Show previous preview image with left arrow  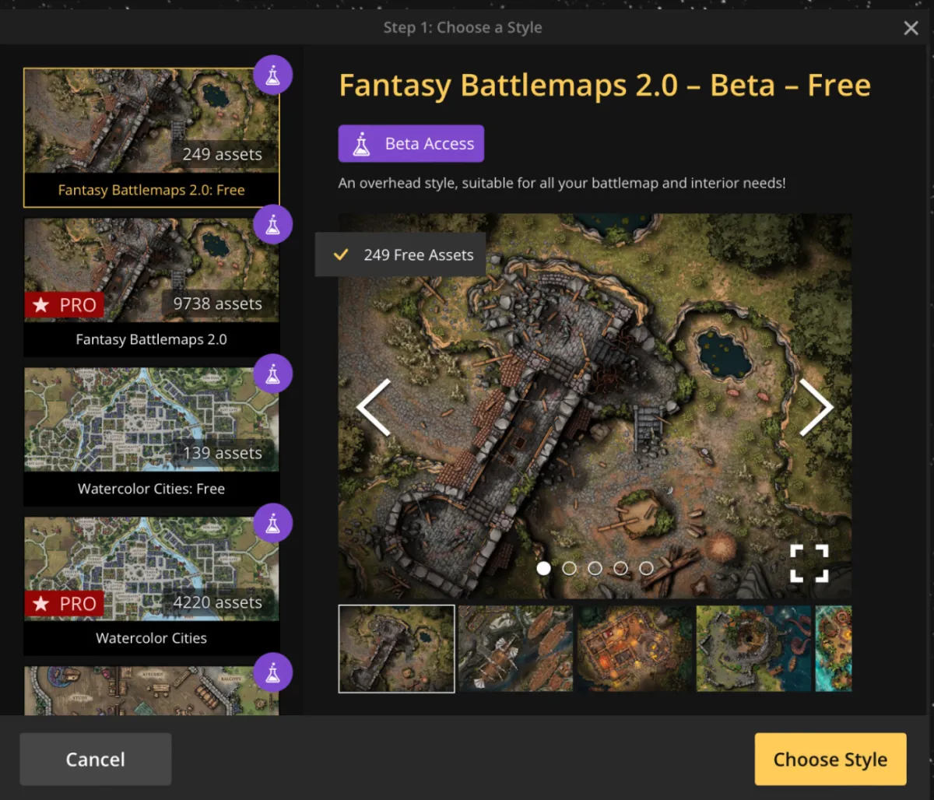click(x=374, y=407)
